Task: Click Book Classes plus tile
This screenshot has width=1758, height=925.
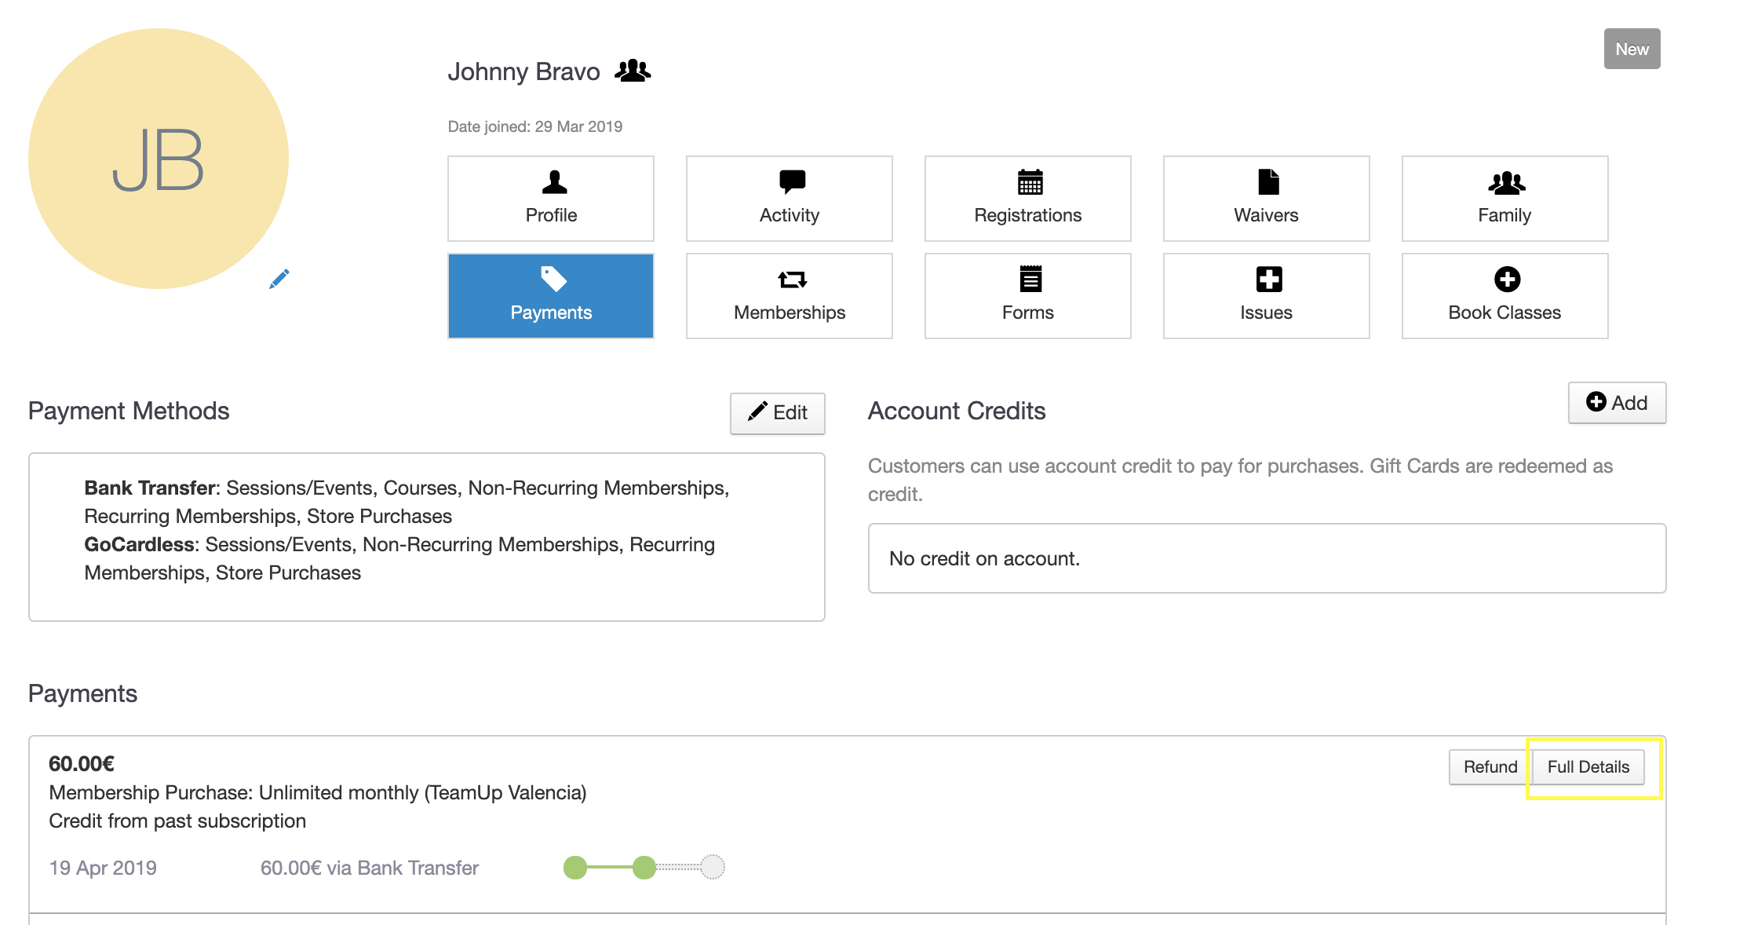Action: (1505, 296)
